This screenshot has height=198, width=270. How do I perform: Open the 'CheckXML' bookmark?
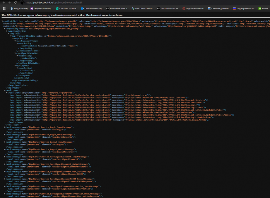[67, 9]
